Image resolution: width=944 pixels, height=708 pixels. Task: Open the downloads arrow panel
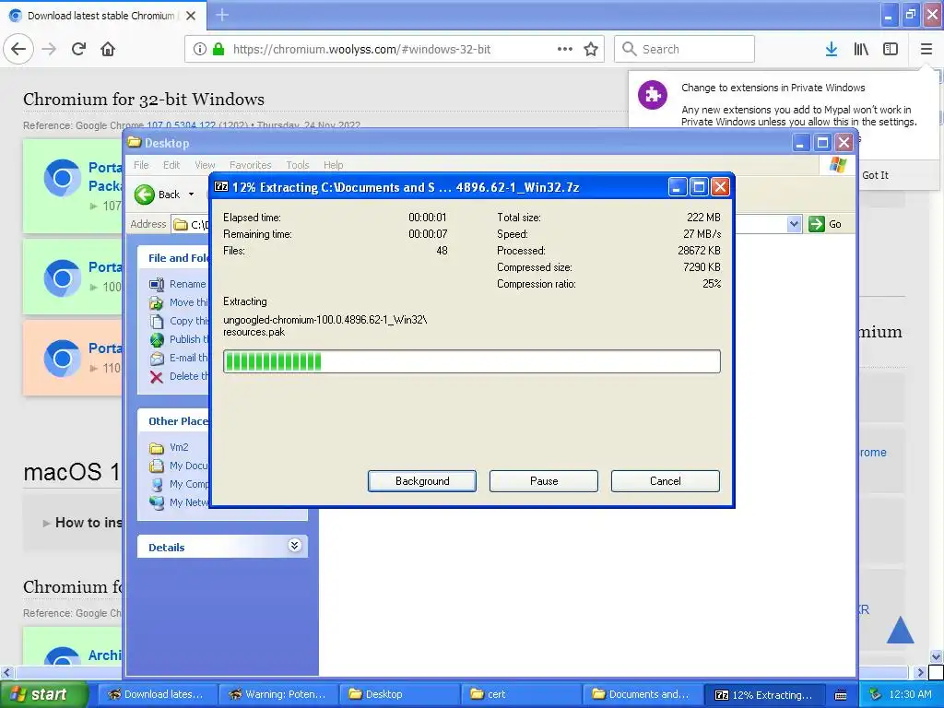point(832,49)
